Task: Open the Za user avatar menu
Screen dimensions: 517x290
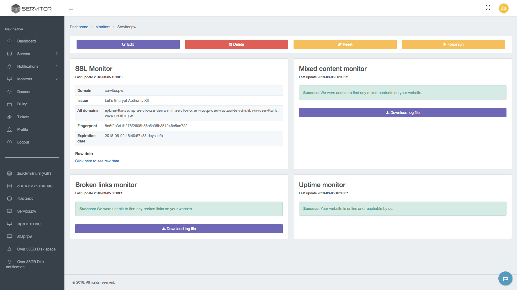Action: point(504,8)
